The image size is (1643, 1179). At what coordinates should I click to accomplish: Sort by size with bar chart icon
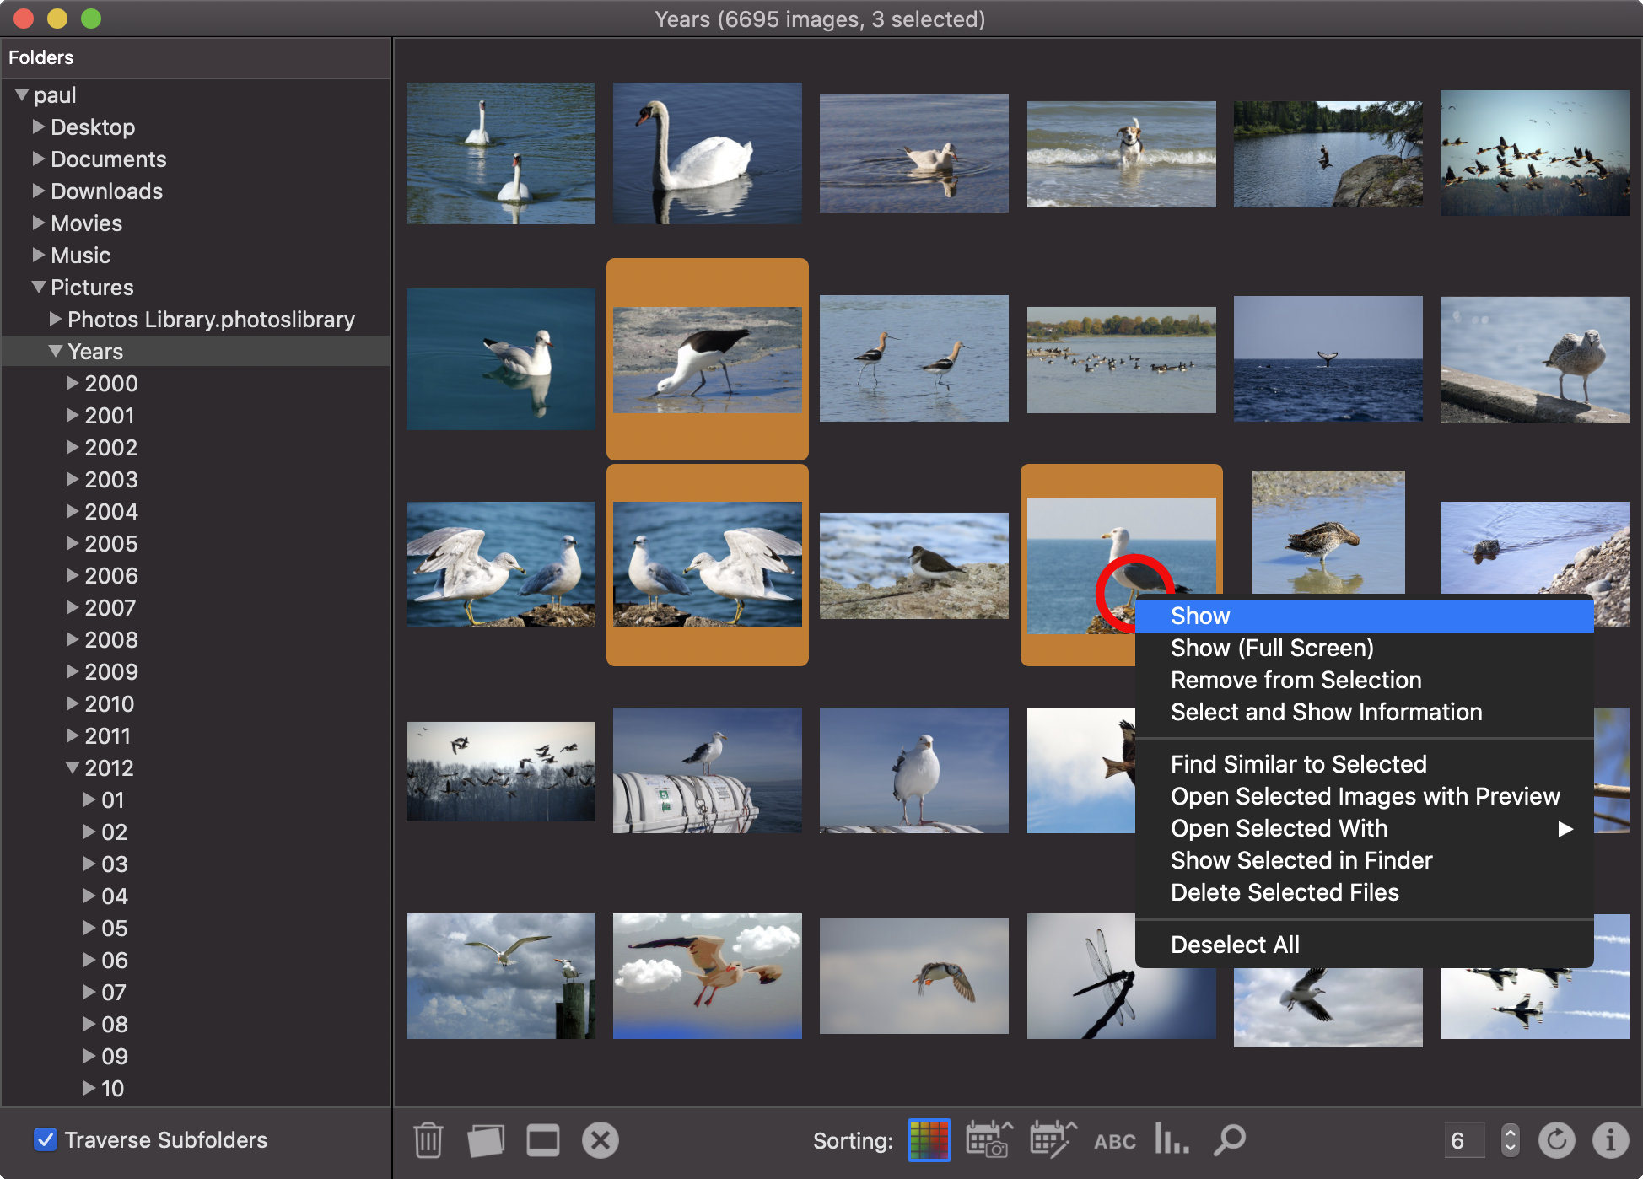(1172, 1139)
